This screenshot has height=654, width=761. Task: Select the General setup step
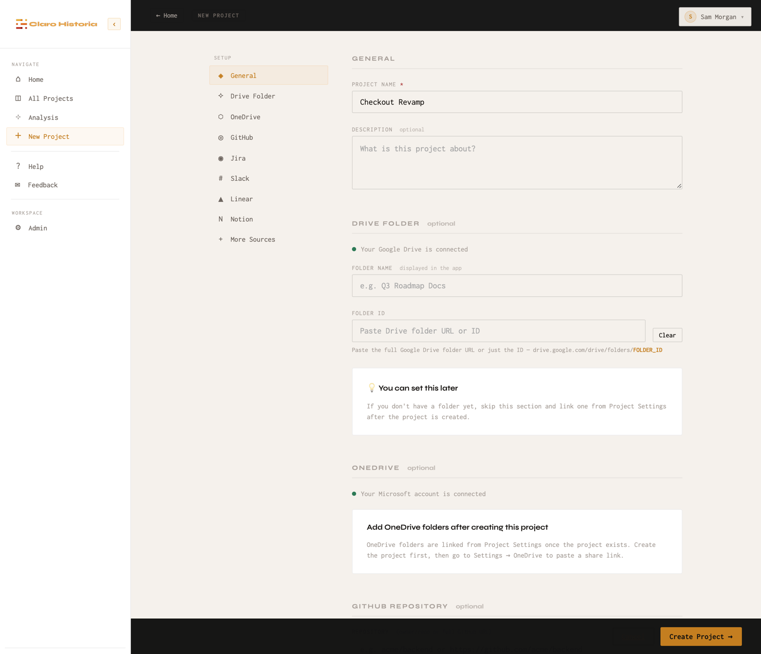click(269, 75)
